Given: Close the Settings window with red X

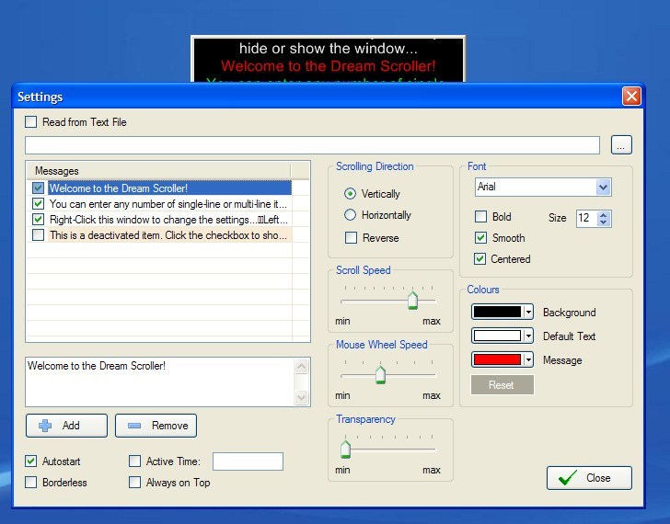Looking at the screenshot, I should [631, 96].
